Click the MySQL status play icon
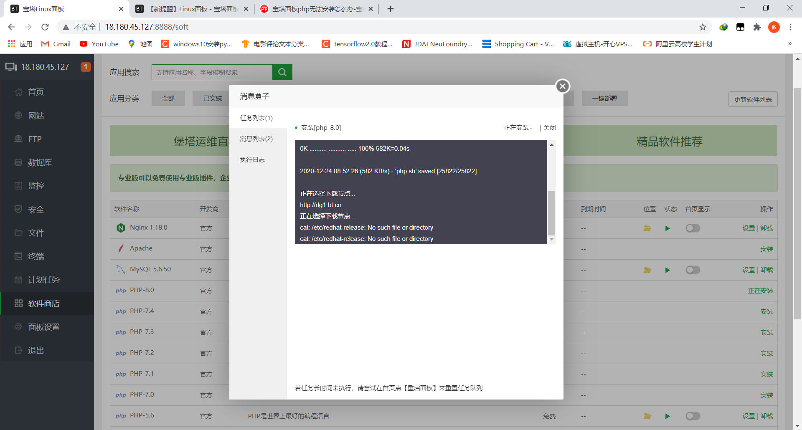 [667, 270]
